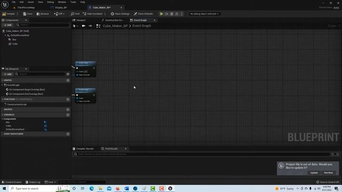342x192 pixels.
Task: Open the Tools menu
Action: pyautogui.click(x=73, y=2)
